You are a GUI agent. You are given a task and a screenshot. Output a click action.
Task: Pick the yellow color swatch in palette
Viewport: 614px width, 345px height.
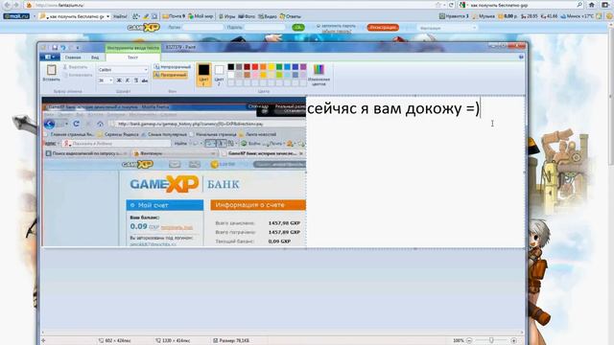click(x=271, y=67)
